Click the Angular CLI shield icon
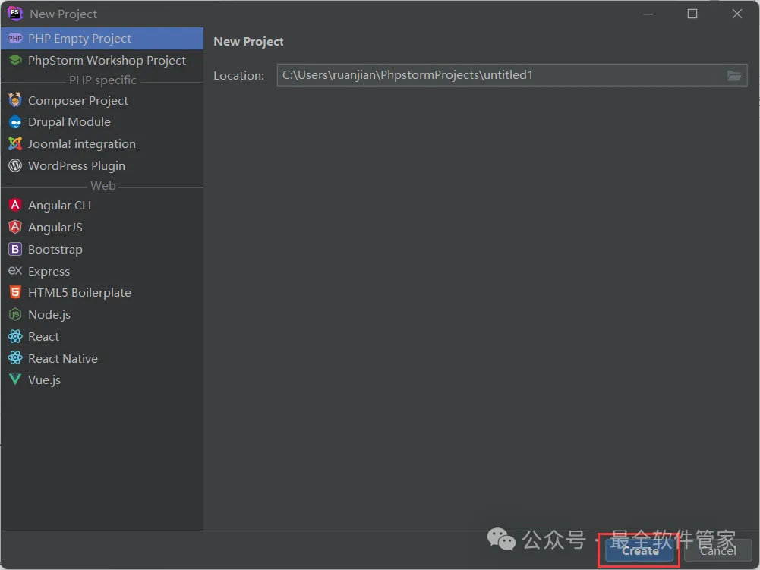The height and width of the screenshot is (570, 760). tap(15, 205)
